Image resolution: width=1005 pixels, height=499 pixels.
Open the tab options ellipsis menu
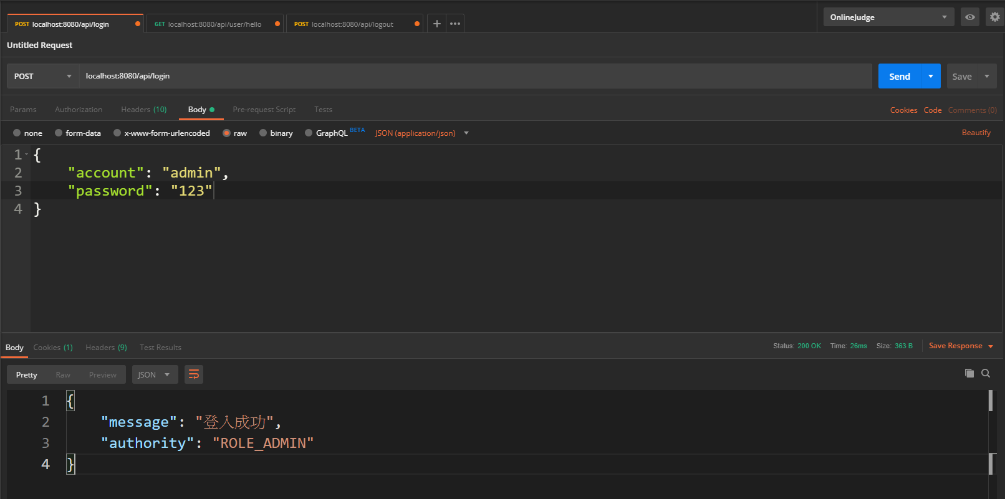[455, 24]
